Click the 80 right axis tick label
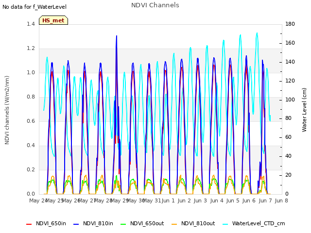This screenshot has height=233, width=311. [288, 118]
